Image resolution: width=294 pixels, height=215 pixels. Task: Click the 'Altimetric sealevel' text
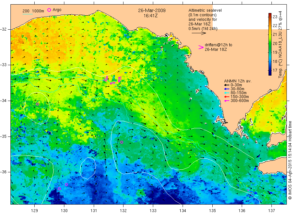(x=205, y=10)
